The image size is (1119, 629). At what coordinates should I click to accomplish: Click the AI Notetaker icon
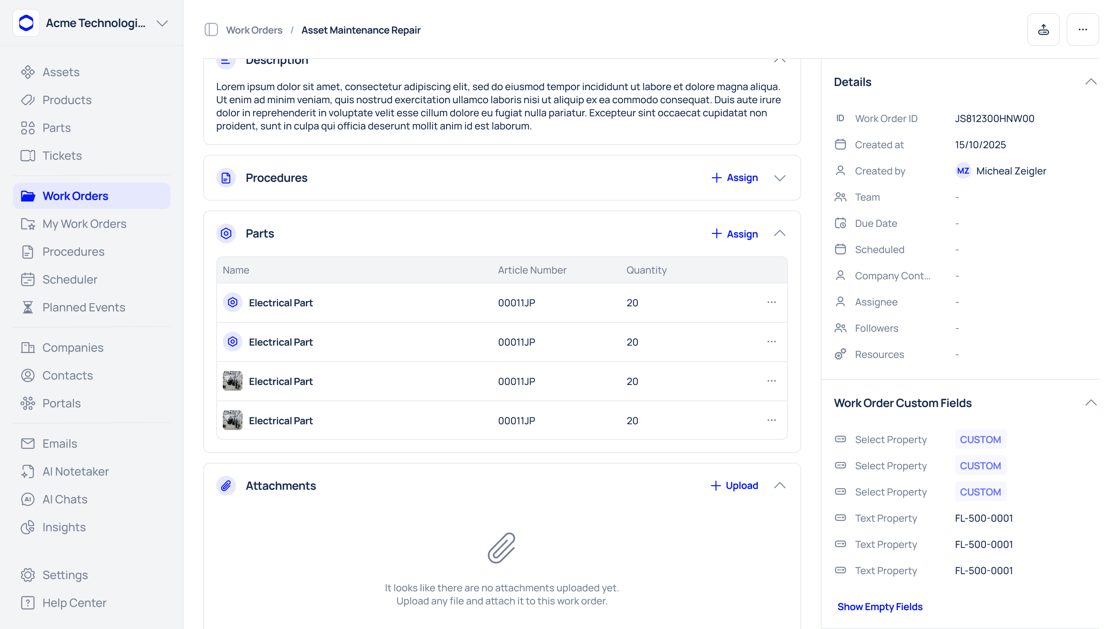click(28, 471)
